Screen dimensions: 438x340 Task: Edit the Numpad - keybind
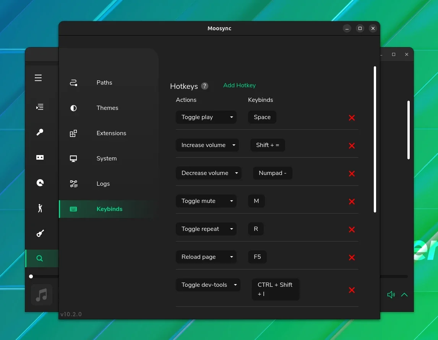273,173
